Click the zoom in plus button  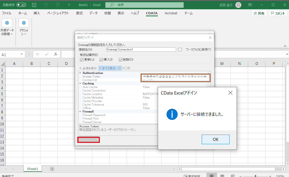point(270,176)
